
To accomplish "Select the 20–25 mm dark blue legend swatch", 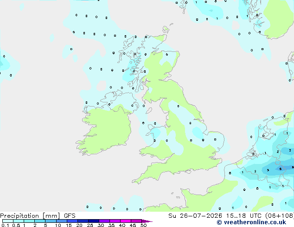I will (83, 221).
